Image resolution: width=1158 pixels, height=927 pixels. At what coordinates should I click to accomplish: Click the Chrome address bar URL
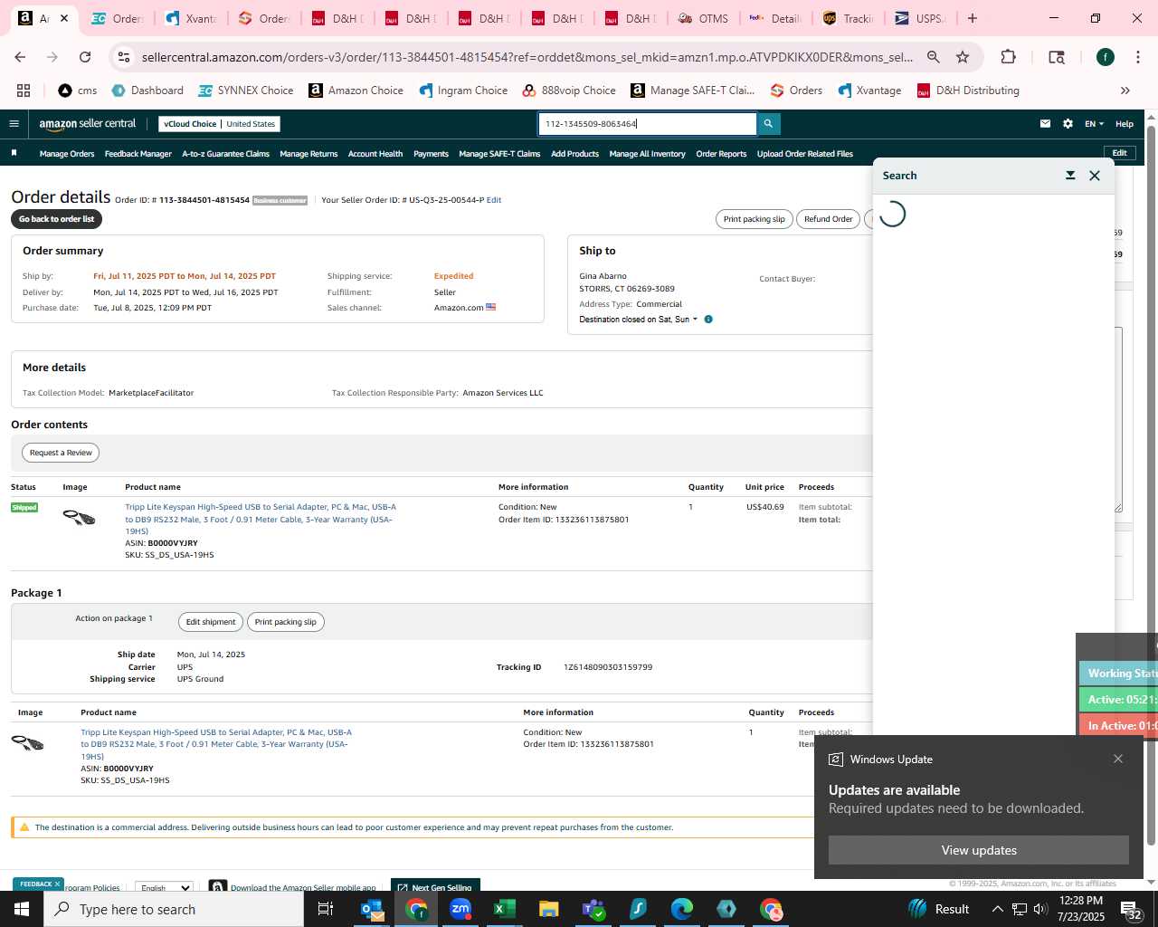click(x=527, y=57)
